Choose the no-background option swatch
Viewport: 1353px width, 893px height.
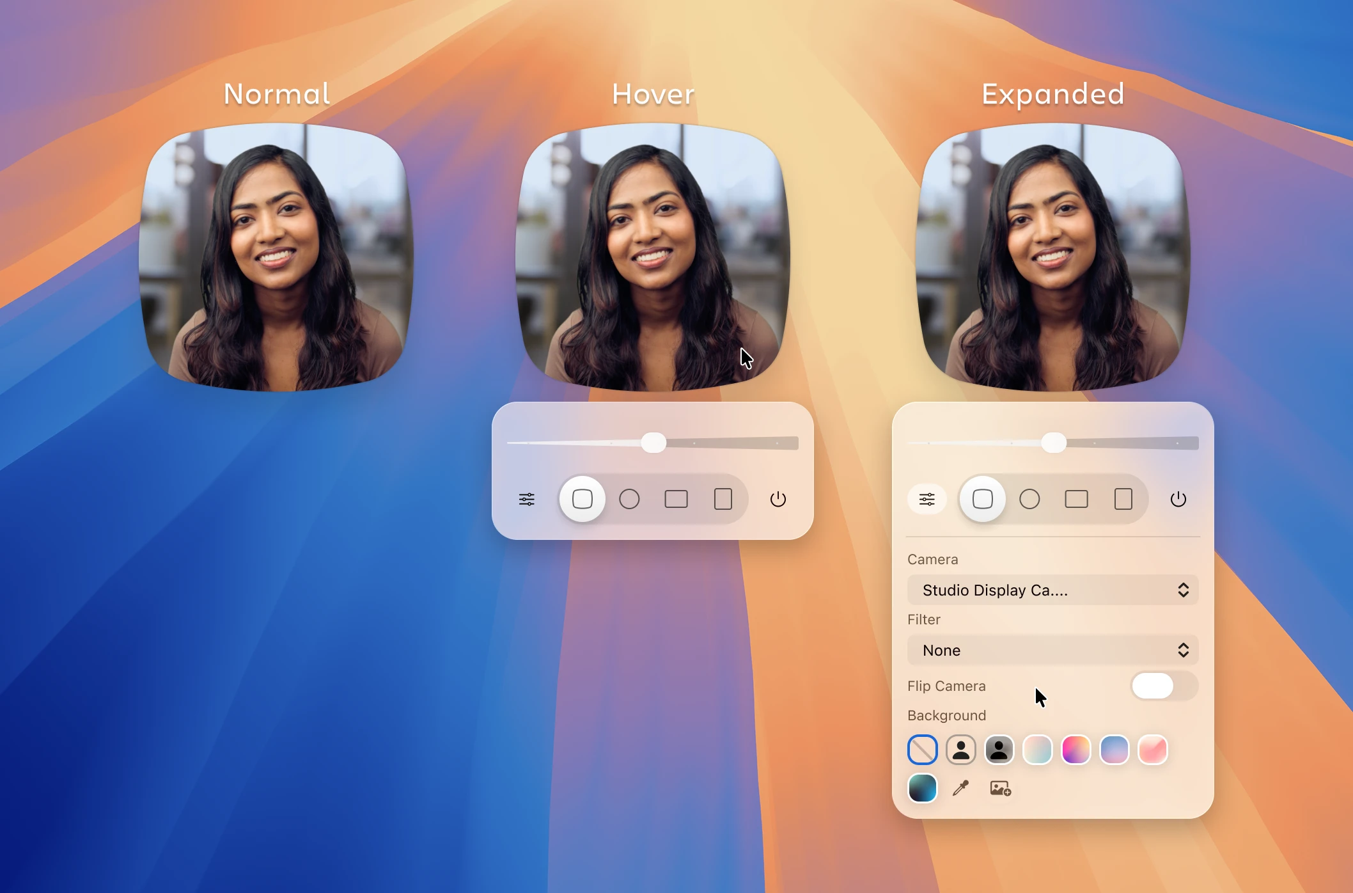click(923, 750)
